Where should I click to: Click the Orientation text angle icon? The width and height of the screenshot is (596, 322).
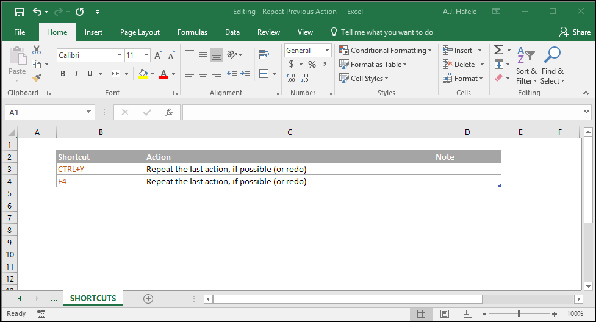click(232, 55)
